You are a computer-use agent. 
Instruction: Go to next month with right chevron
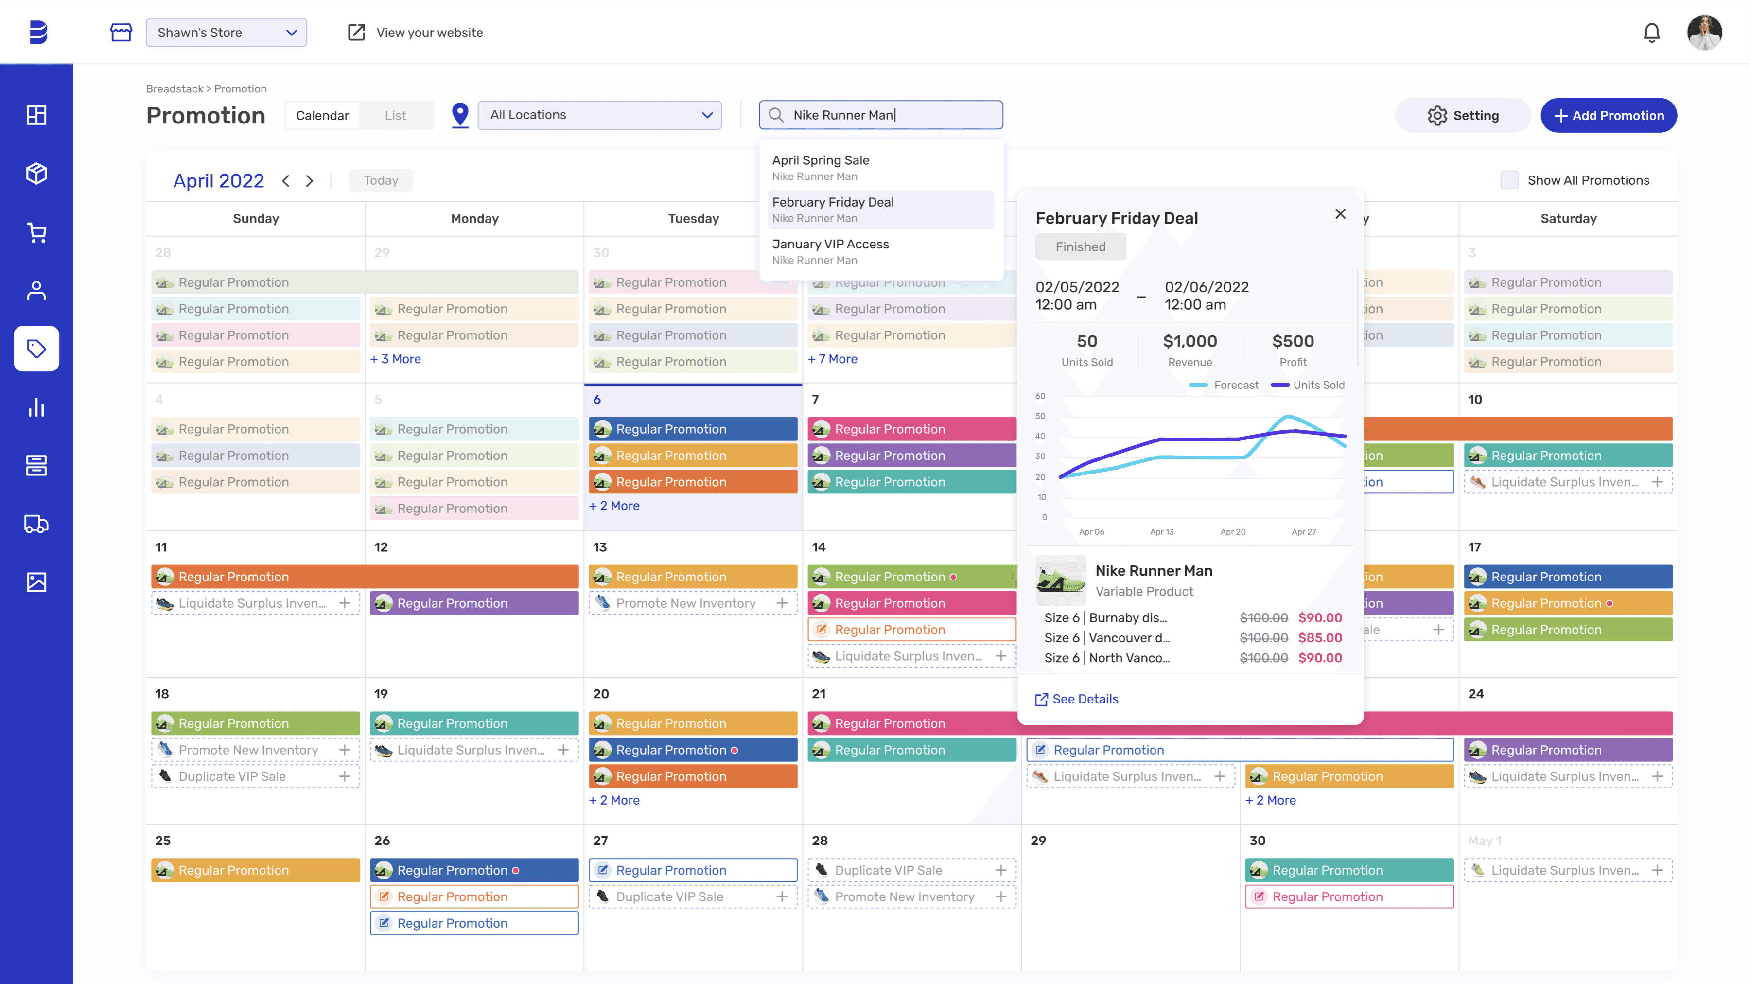tap(310, 181)
